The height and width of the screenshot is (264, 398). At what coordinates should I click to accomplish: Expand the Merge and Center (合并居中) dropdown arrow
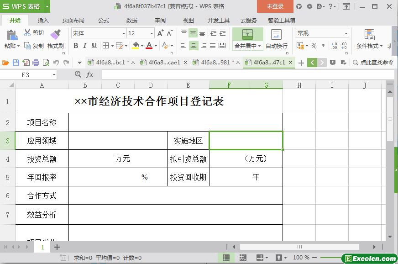[259, 46]
